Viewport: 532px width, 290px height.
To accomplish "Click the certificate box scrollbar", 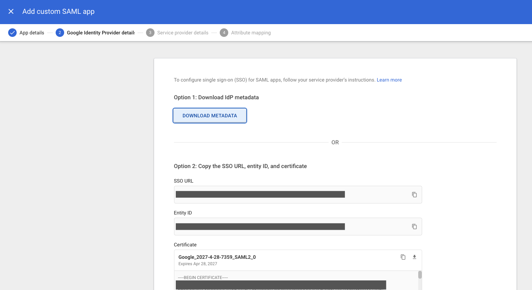I will coord(420,275).
